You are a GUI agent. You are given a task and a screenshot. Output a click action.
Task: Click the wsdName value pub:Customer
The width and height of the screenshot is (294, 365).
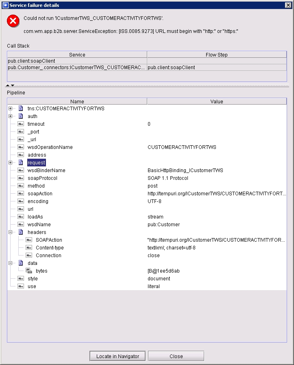point(163,224)
